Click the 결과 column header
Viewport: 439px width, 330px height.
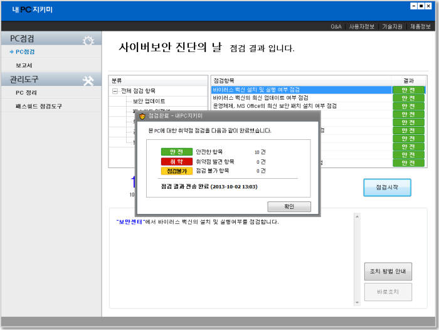click(x=408, y=81)
